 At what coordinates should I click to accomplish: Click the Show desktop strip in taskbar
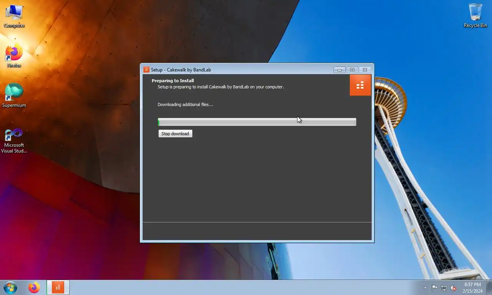pos(489,287)
